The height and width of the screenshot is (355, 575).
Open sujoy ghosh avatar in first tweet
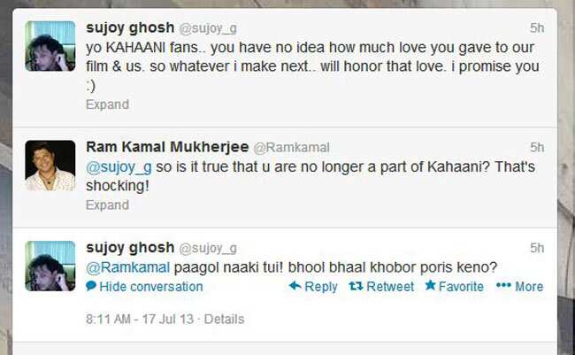[x=50, y=46]
